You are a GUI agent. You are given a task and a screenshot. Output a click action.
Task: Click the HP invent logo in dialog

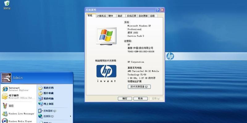click(106, 73)
